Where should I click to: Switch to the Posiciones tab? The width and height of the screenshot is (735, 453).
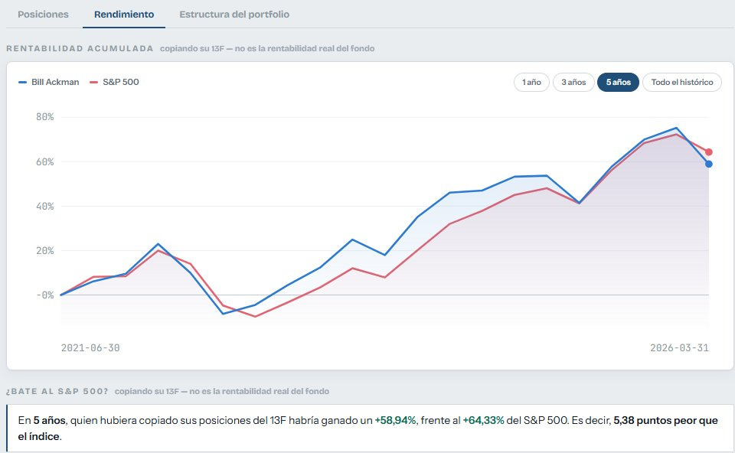pyautogui.click(x=43, y=15)
